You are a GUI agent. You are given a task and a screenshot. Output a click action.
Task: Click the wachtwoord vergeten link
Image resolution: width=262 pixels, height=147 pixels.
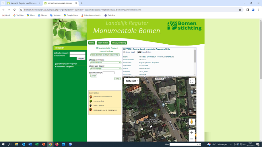coord(64,67)
